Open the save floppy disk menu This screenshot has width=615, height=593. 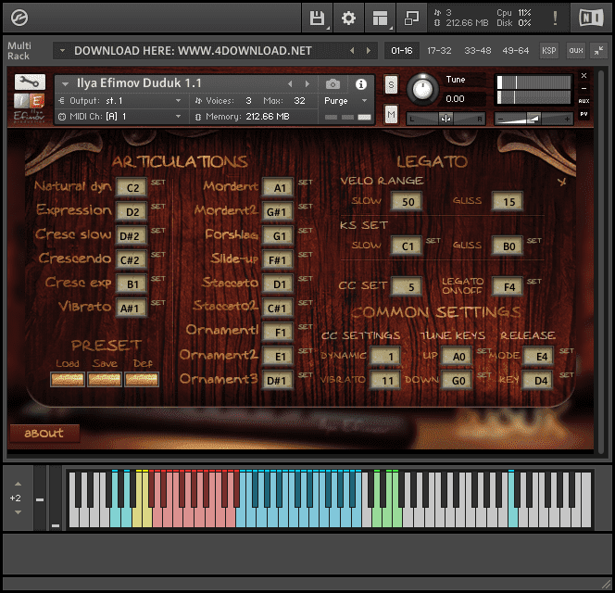[x=318, y=18]
